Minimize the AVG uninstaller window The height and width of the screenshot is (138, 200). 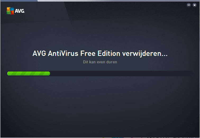[189, 5]
